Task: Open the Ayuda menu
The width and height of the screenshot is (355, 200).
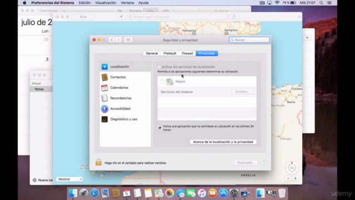Action: (x=143, y=3)
